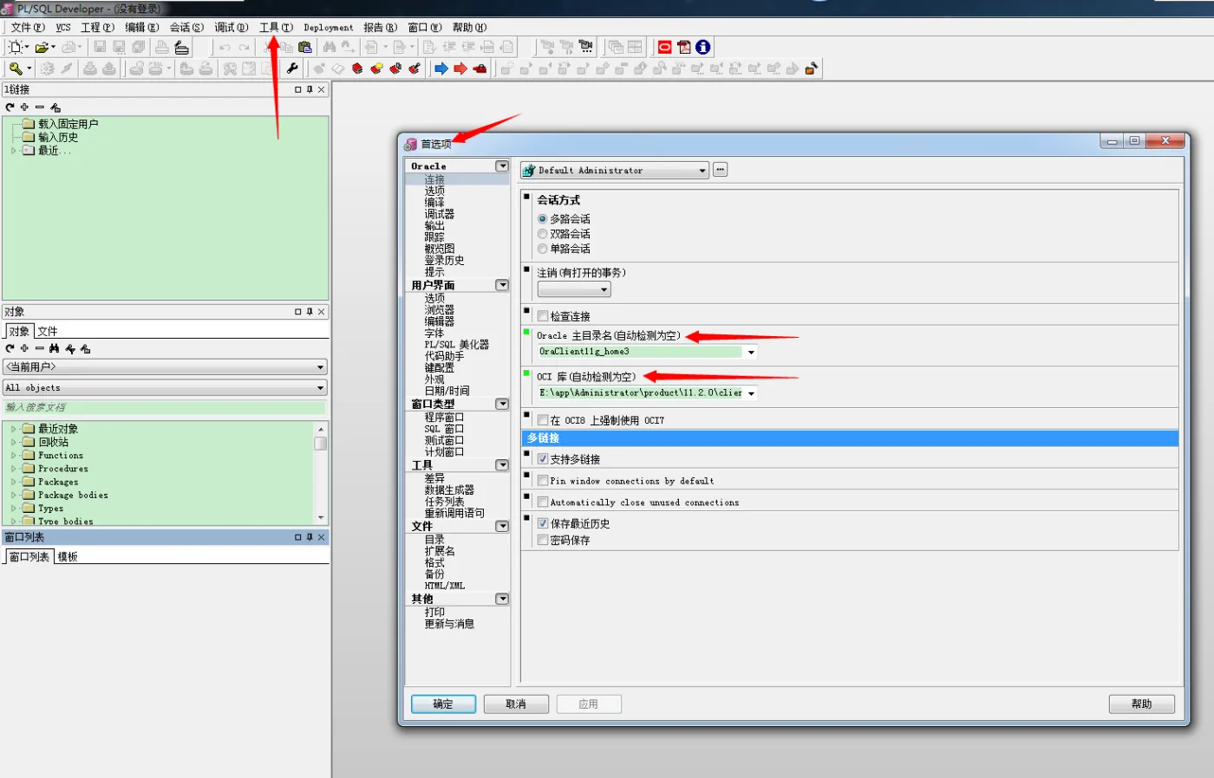Click the open folder toolbar icon

pos(41,47)
